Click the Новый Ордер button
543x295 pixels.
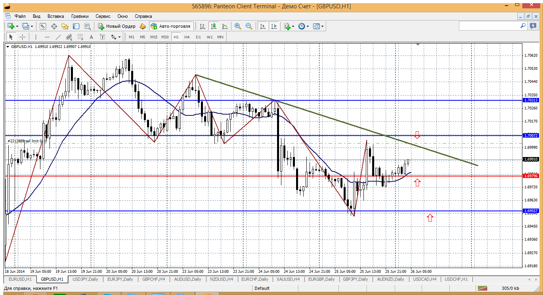click(x=117, y=26)
